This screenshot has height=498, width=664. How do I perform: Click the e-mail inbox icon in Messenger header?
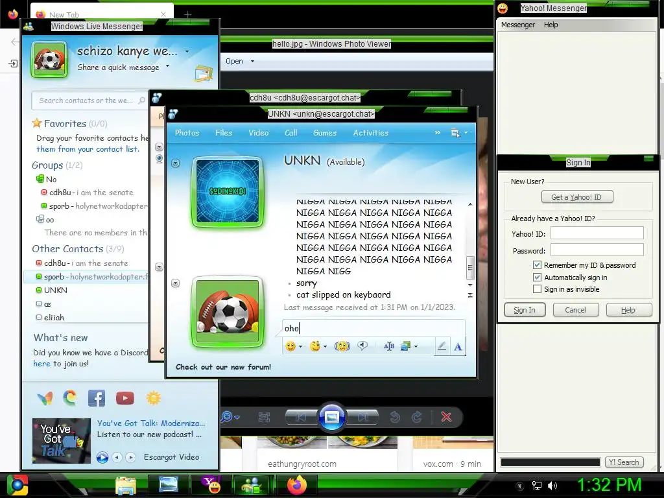(204, 74)
